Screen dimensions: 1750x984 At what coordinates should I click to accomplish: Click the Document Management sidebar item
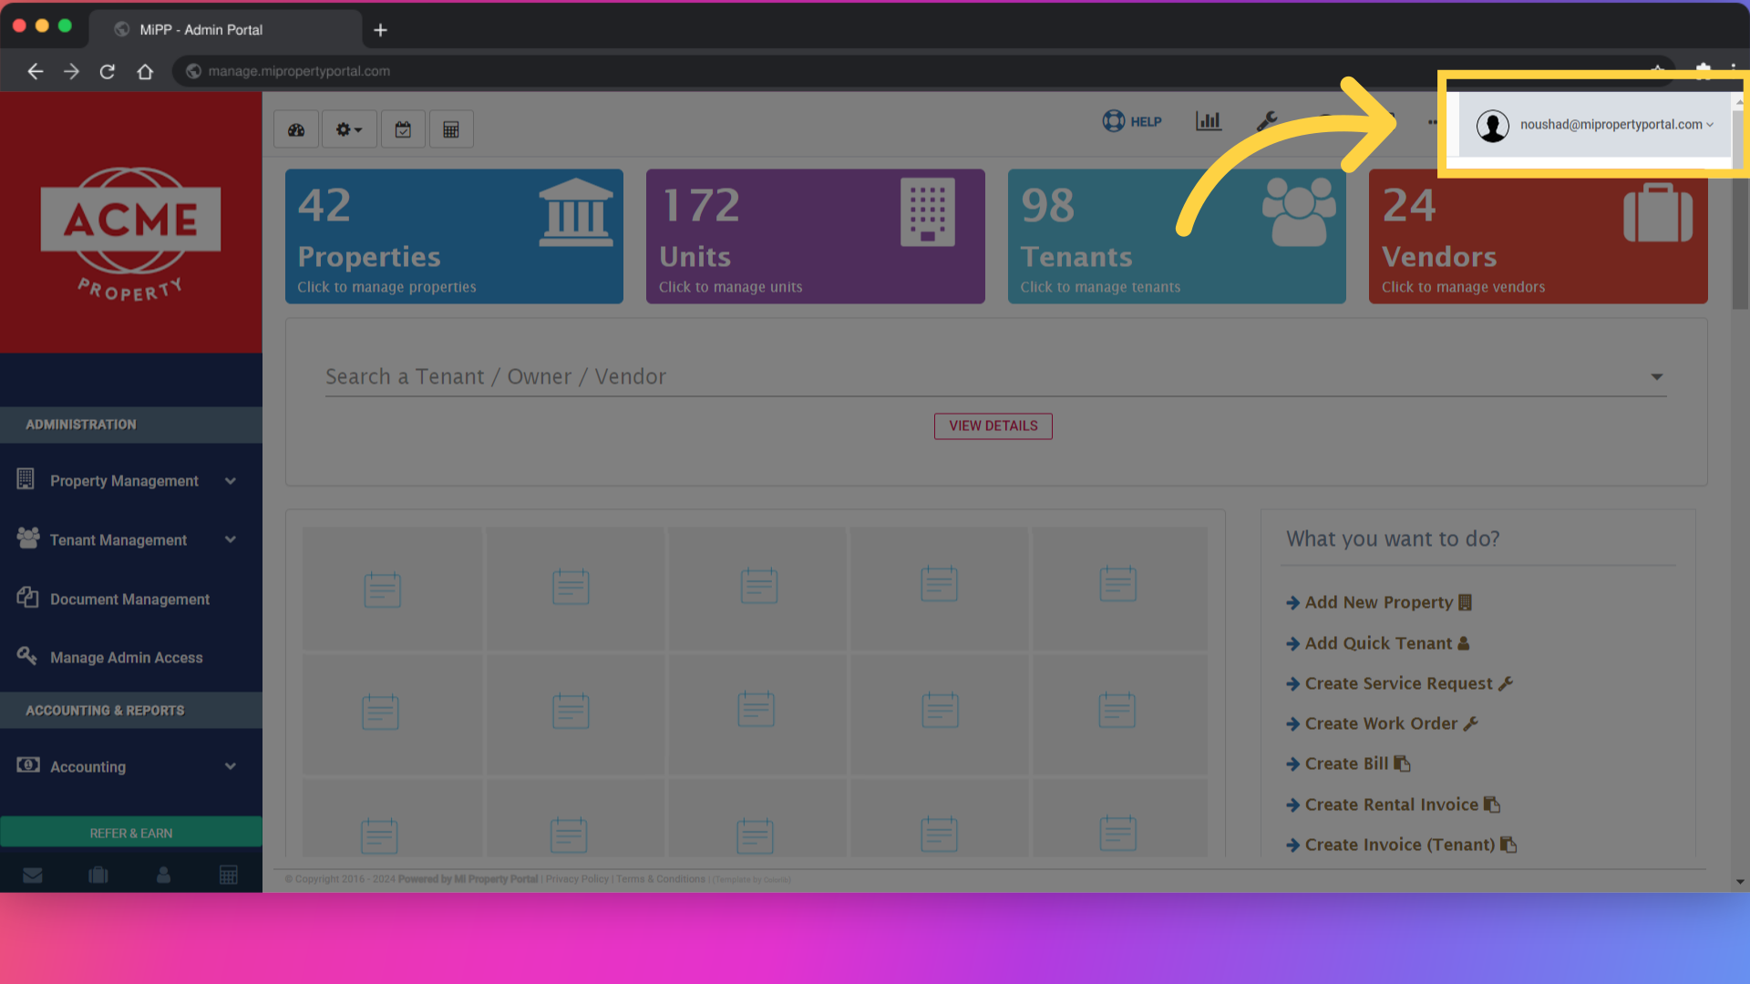[x=129, y=599]
